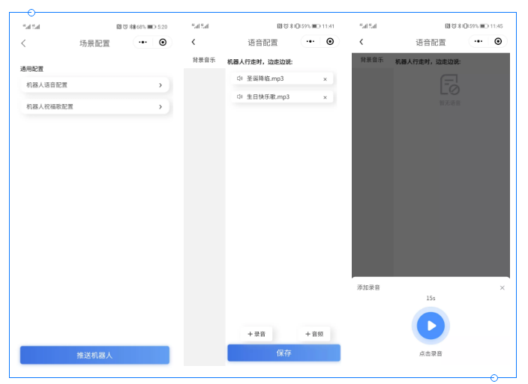
Task: Select the 圣诞降临.mp3 file name
Action: tap(265, 79)
